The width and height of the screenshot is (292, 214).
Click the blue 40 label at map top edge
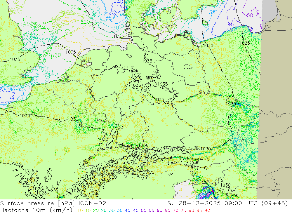[120, 2]
